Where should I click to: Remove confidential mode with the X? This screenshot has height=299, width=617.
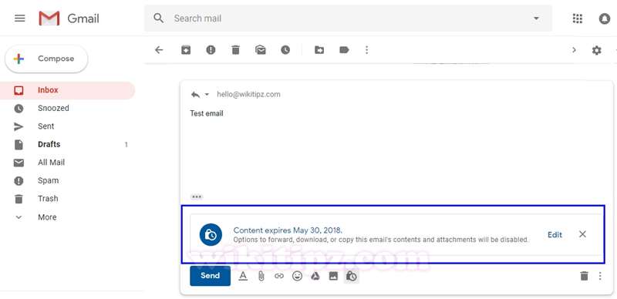click(582, 234)
